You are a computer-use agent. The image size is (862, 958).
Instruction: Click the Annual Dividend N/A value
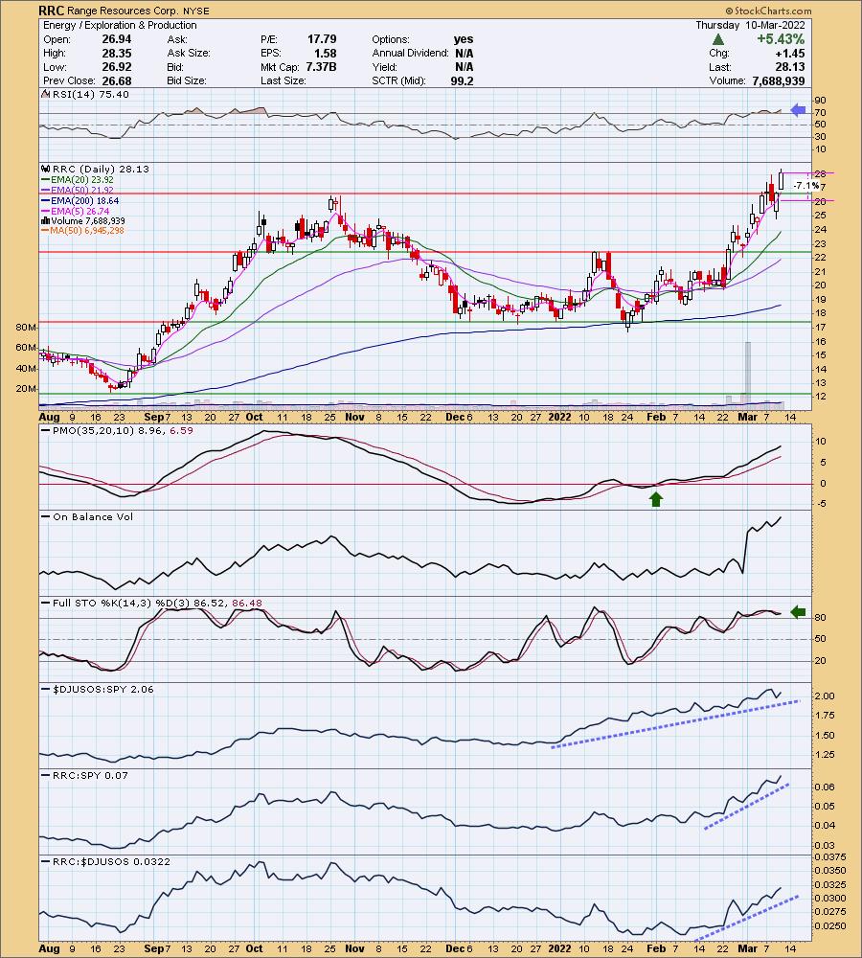click(x=464, y=53)
